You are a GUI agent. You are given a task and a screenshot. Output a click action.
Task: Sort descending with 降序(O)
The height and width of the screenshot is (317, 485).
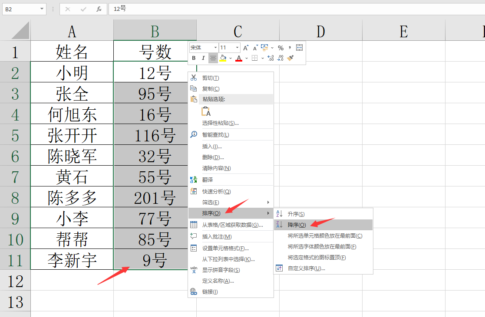(323, 225)
